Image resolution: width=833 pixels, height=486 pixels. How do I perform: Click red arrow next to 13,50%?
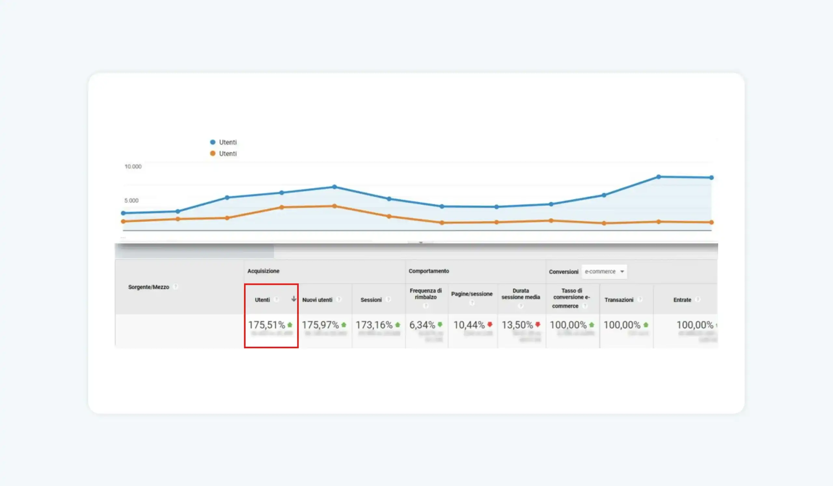point(538,325)
